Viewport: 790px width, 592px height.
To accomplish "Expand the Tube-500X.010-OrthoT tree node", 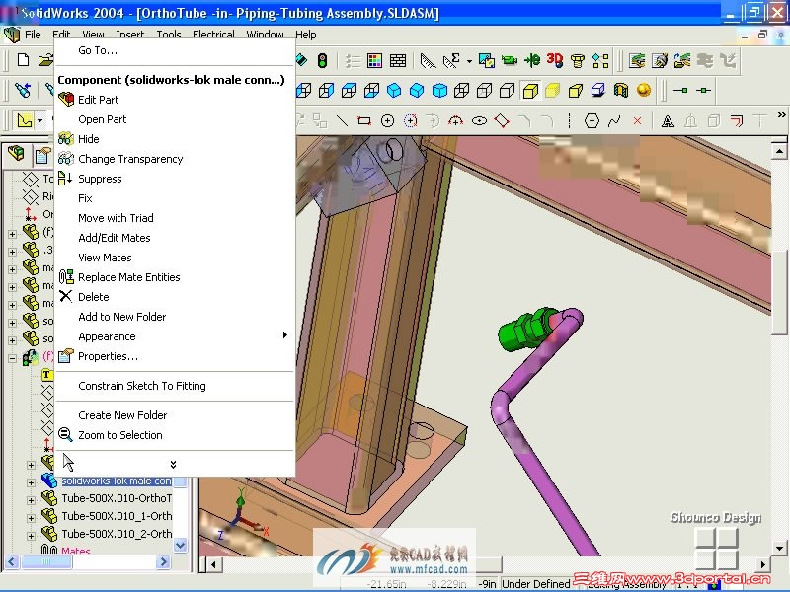I will tap(31, 500).
